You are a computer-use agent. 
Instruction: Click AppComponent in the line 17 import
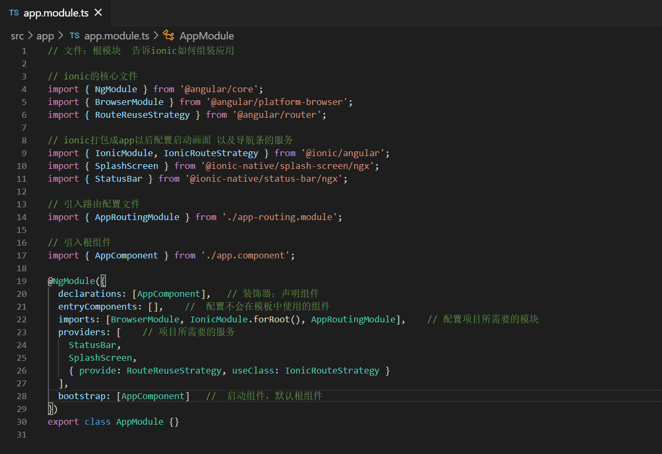(x=127, y=255)
